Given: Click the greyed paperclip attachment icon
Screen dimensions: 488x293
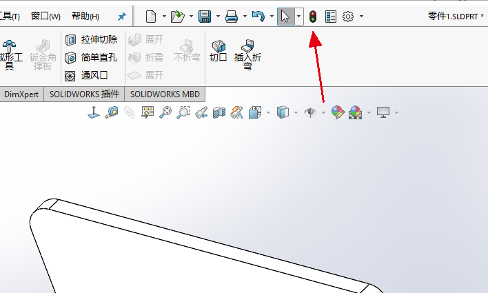Looking at the screenshot, I should pyautogui.click(x=130, y=112).
